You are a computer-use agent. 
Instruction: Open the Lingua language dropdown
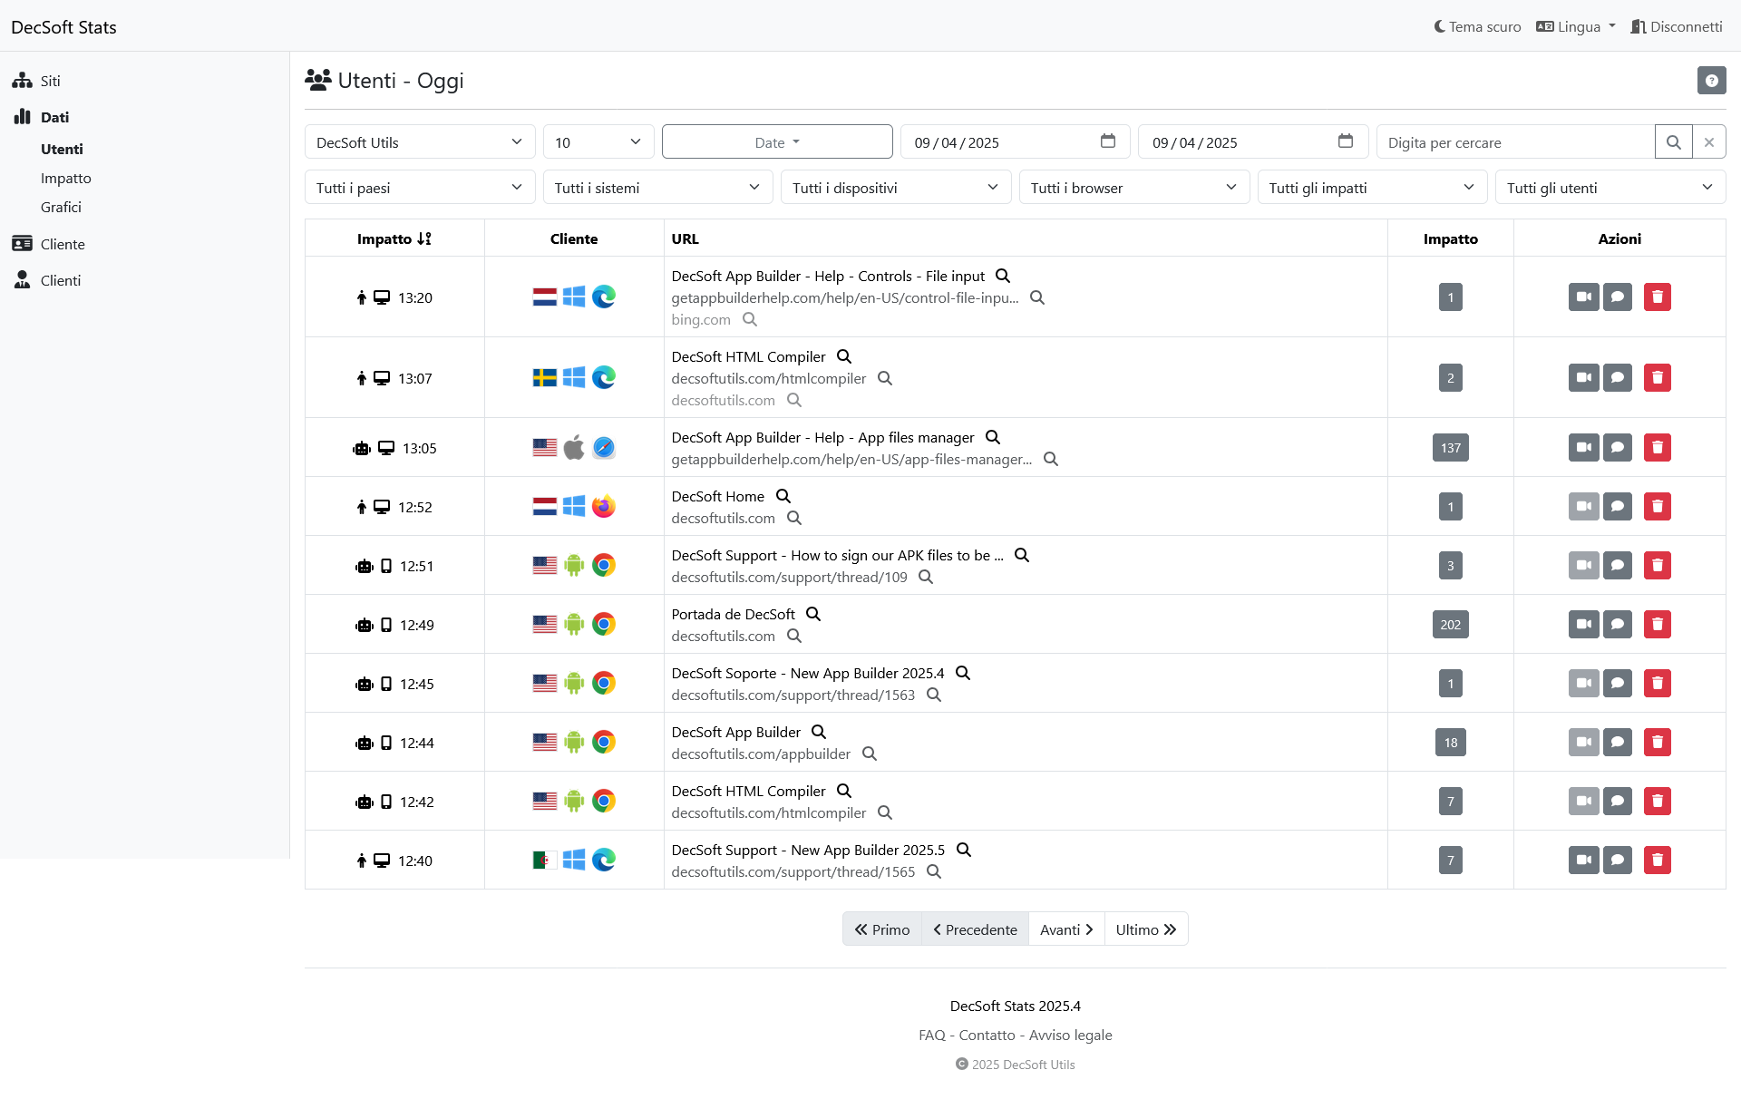[1576, 27]
